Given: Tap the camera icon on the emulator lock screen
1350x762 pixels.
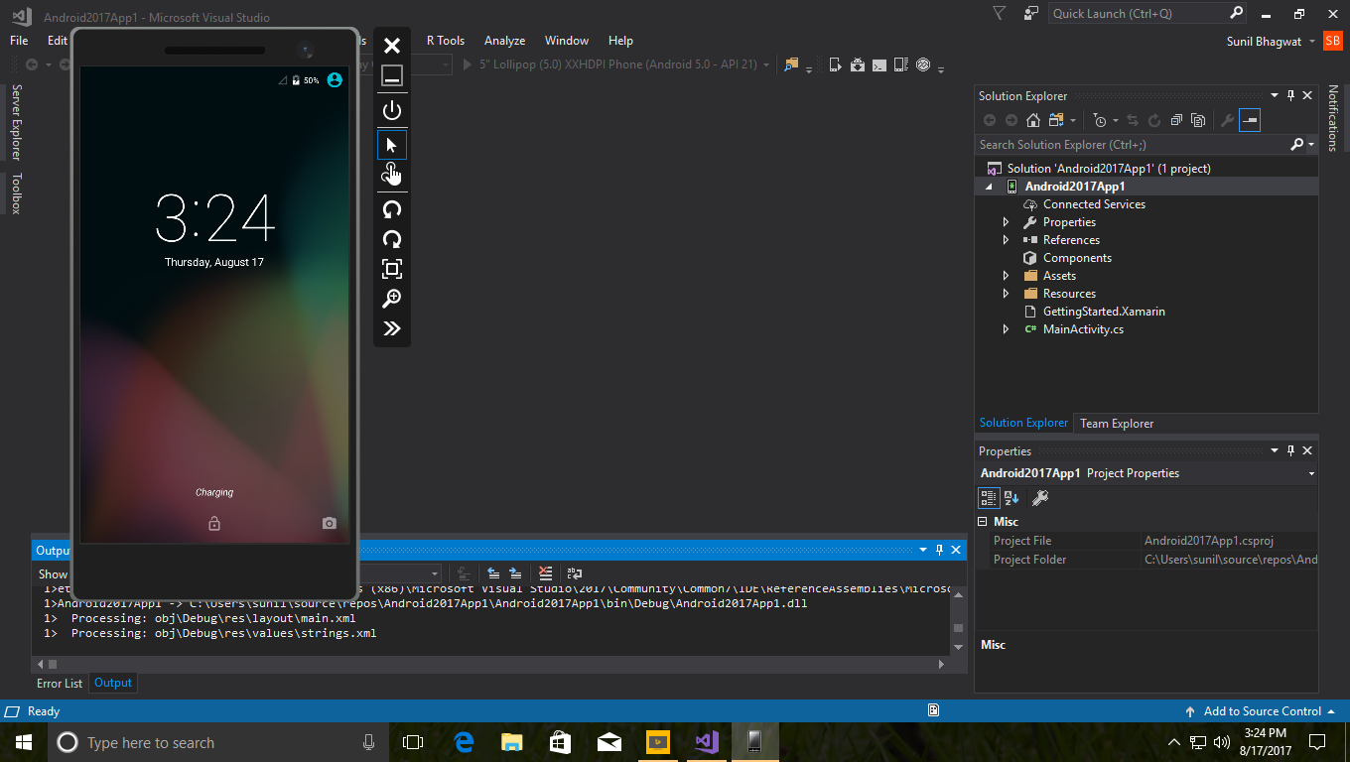Looking at the screenshot, I should point(330,523).
